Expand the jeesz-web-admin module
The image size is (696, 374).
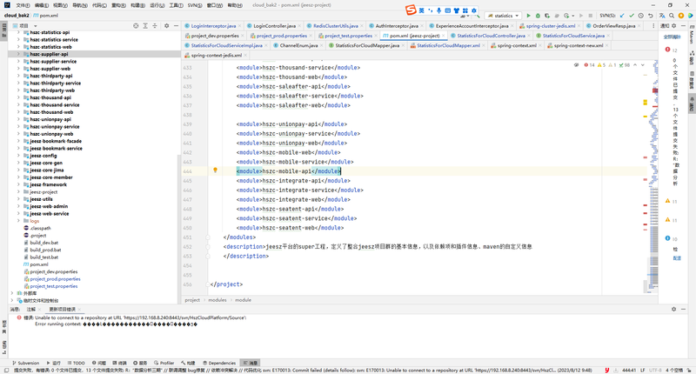pos(18,206)
